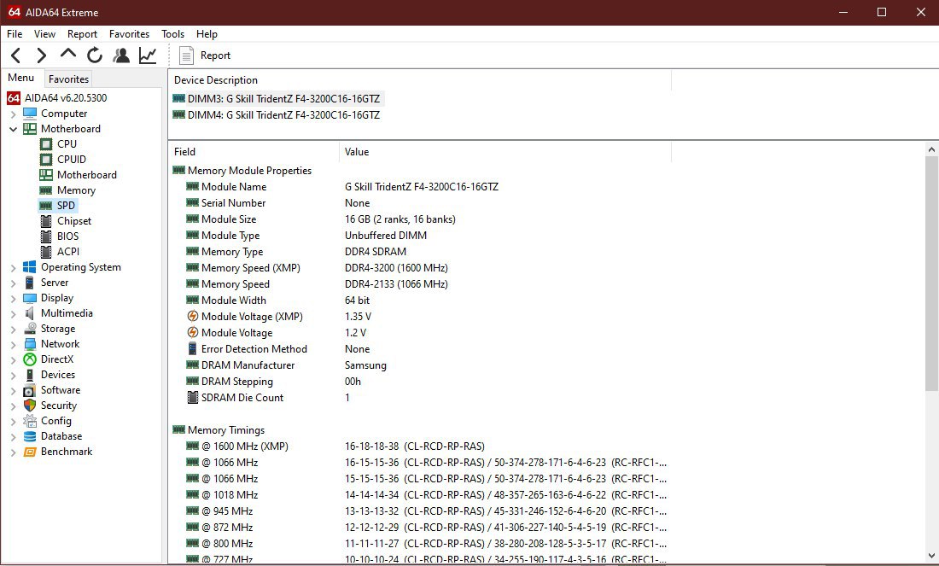
Task: Expand the Server tree node
Action: click(13, 283)
